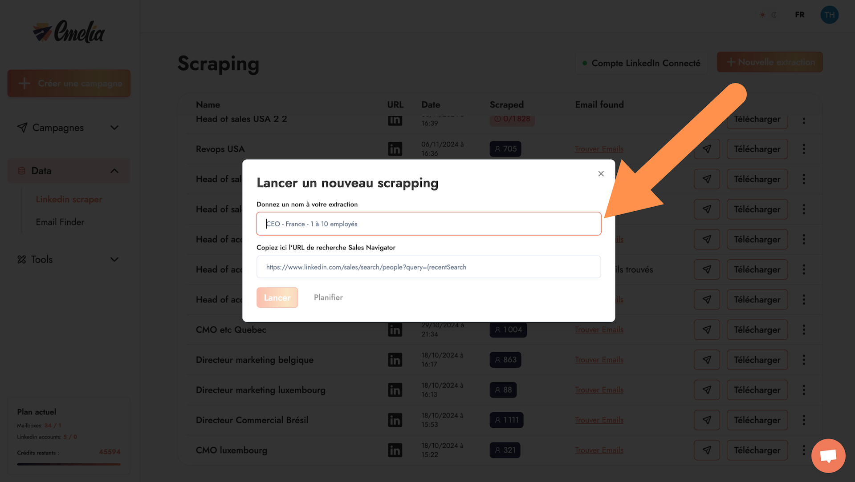Toggle the FR language selector
This screenshot has width=855, height=482.
(800, 15)
